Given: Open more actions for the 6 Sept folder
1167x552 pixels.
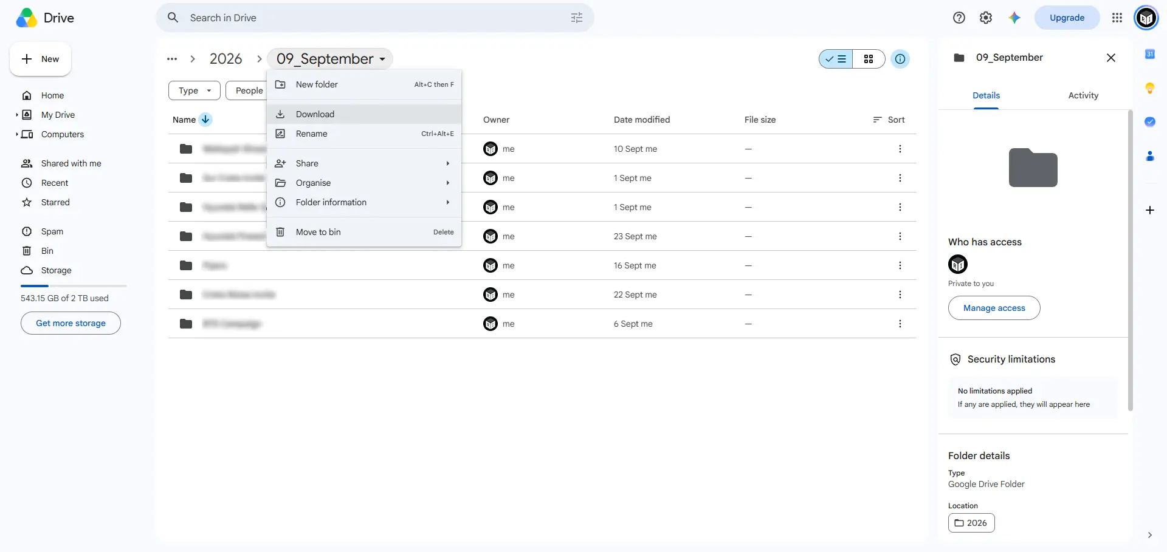Looking at the screenshot, I should [900, 324].
